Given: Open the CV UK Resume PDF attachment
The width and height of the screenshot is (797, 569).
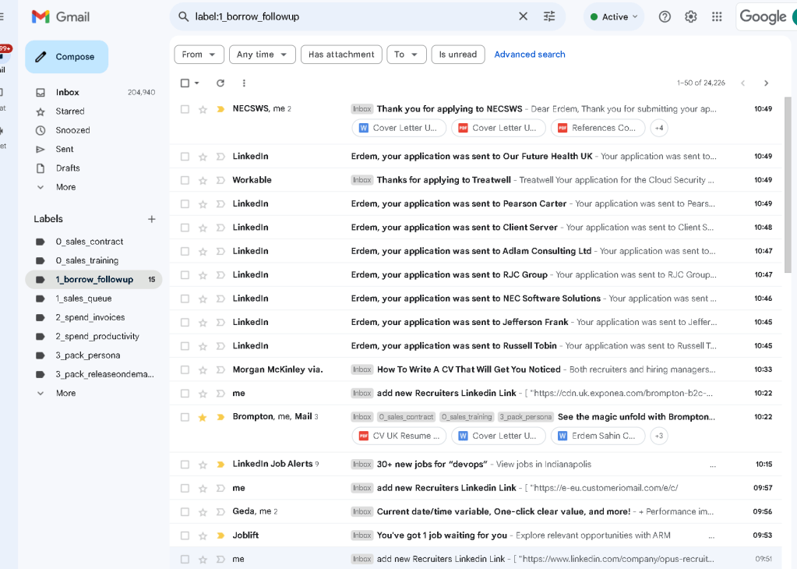Looking at the screenshot, I should pos(399,436).
